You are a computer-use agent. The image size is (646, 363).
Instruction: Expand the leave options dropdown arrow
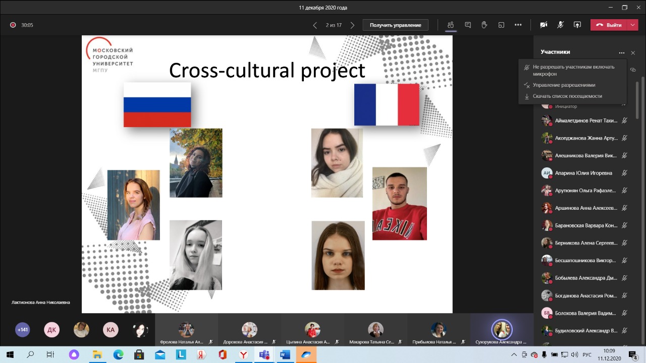(633, 25)
